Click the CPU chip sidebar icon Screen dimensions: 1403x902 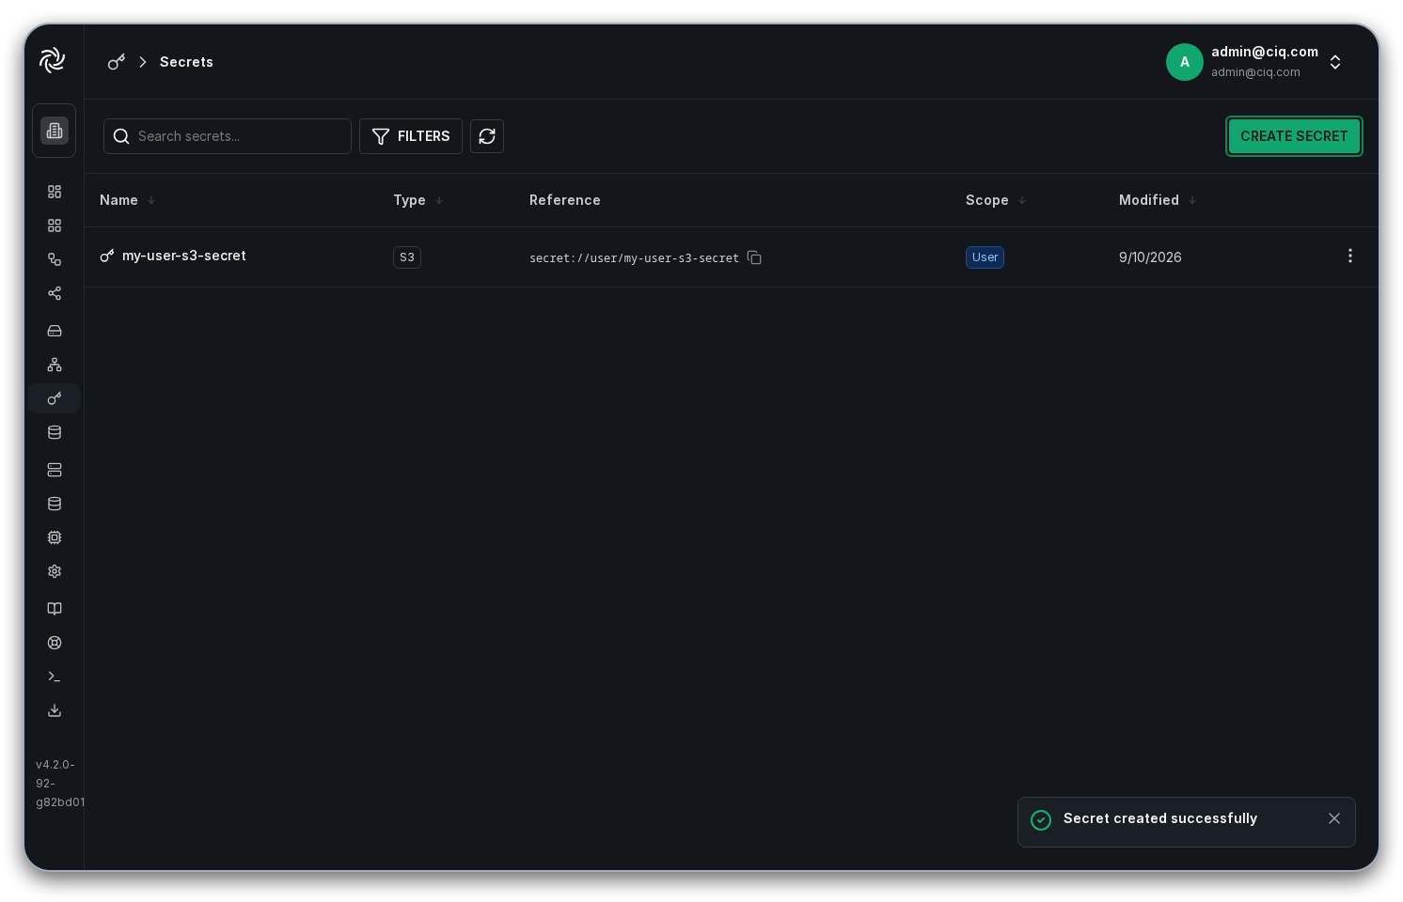pyautogui.click(x=55, y=537)
